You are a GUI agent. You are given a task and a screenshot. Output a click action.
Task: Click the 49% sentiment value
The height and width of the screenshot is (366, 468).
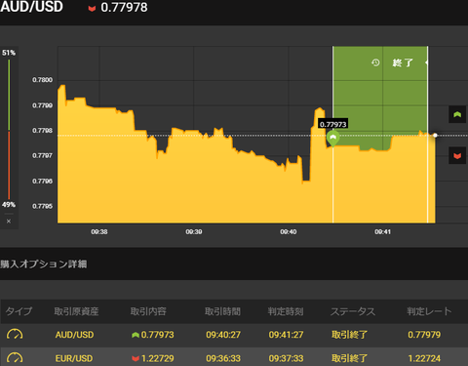pos(9,205)
